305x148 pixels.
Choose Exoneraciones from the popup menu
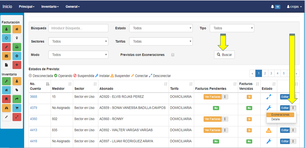[280, 115]
